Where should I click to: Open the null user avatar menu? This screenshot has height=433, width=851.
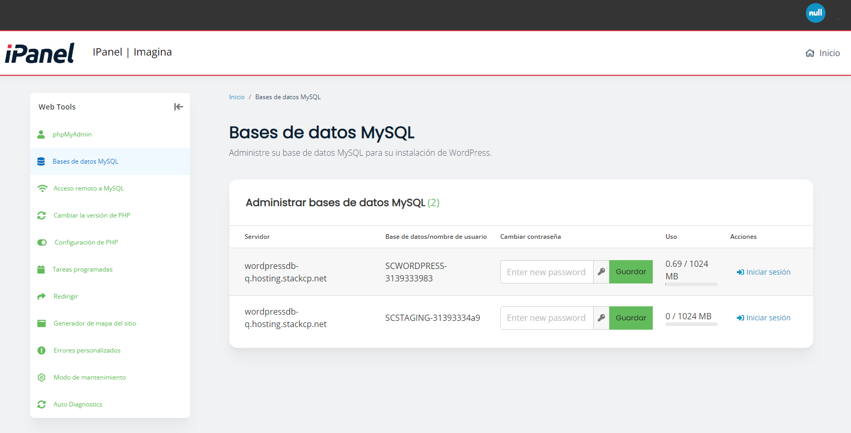tap(815, 13)
